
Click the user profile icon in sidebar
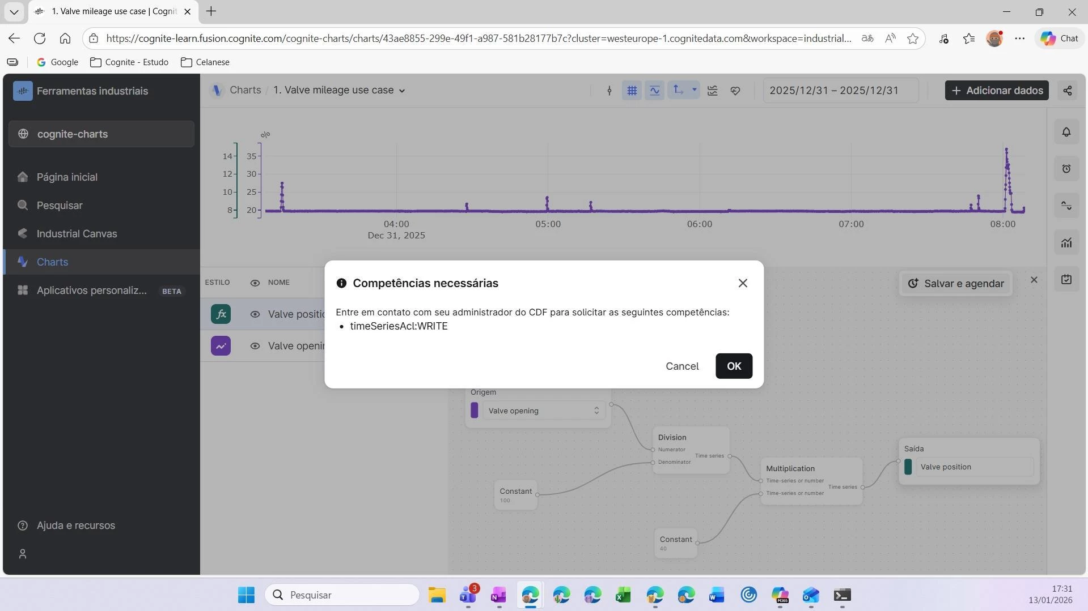pos(23,554)
